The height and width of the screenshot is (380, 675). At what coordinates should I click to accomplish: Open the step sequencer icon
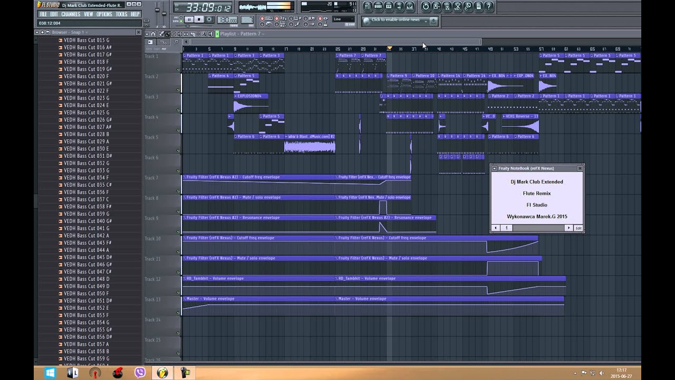point(379,6)
